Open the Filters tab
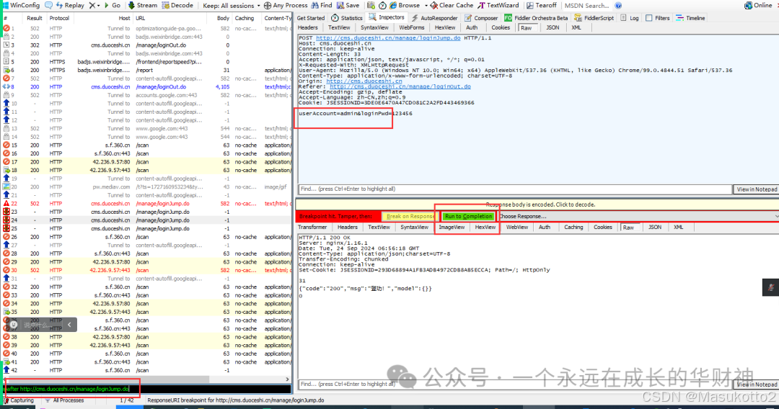Image resolution: width=779 pixels, height=409 pixels. [x=657, y=18]
